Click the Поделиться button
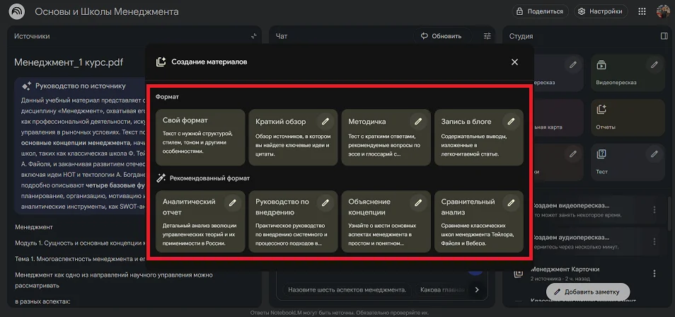675x317 pixels. [541, 11]
